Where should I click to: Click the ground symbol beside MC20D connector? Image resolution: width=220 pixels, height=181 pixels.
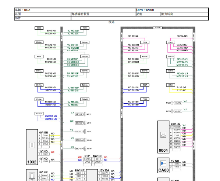coord(85,132)
